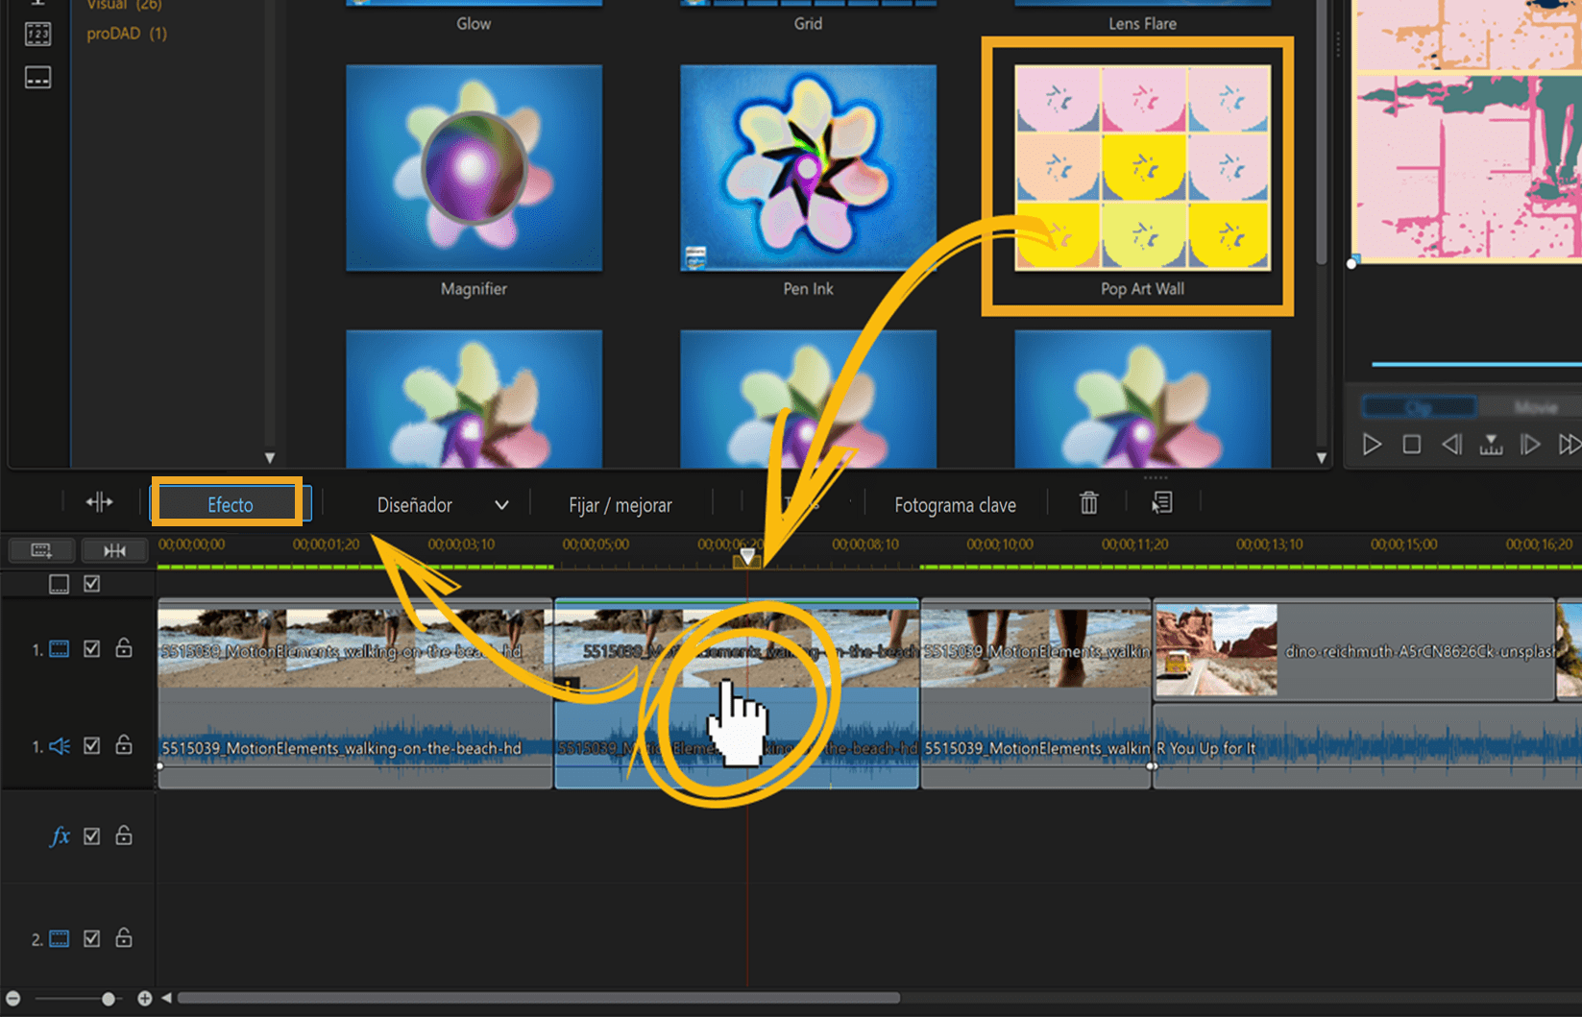
Task: Click the split clip icon in toolbar
Action: tap(99, 502)
